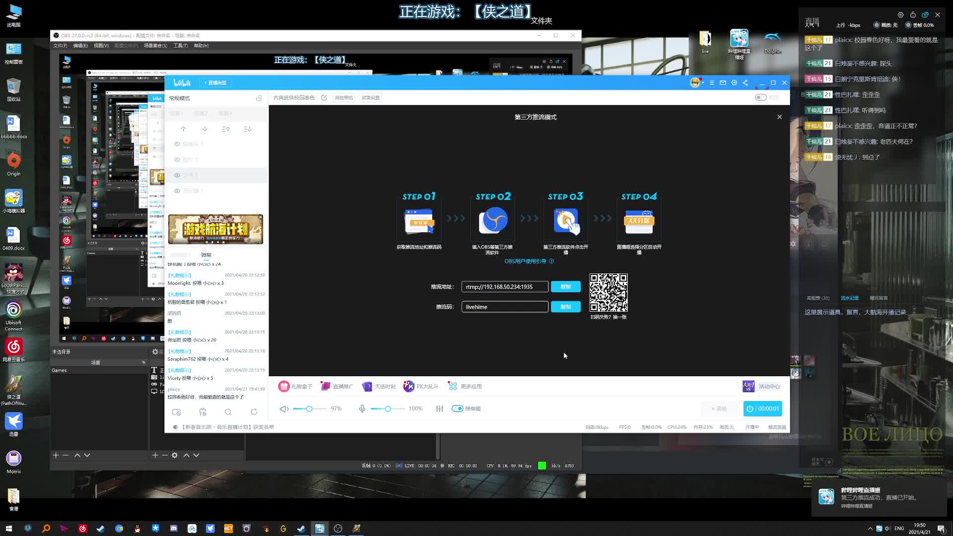Open 场景集合(S) menu in OBS
This screenshot has width=953, height=536.
[x=155, y=46]
